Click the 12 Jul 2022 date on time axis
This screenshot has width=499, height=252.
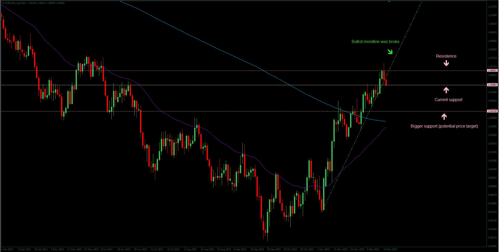[157, 249]
